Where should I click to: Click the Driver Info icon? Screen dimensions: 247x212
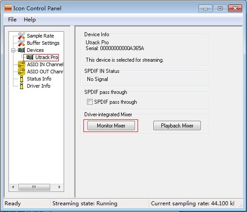pyautogui.click(x=22, y=86)
